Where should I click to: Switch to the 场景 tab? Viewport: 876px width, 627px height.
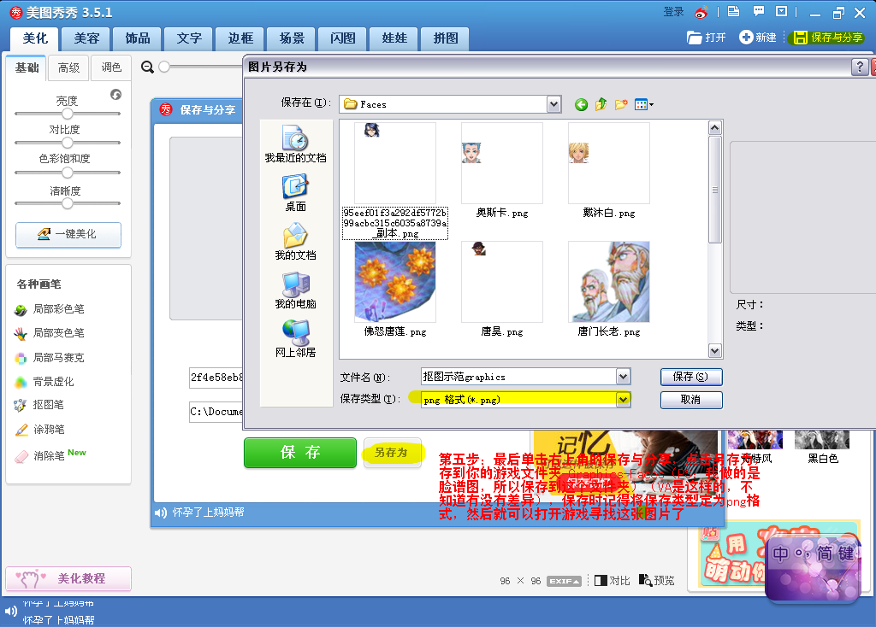(292, 38)
